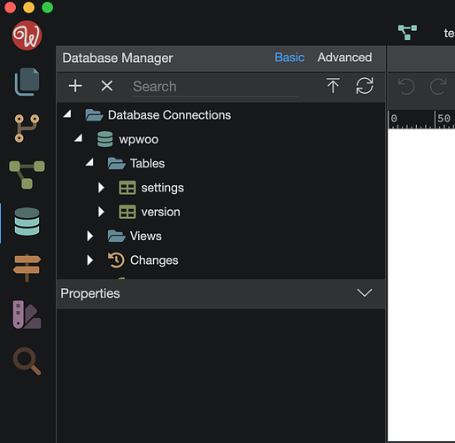
Task: Click the plus icon to add connection
Action: [75, 86]
